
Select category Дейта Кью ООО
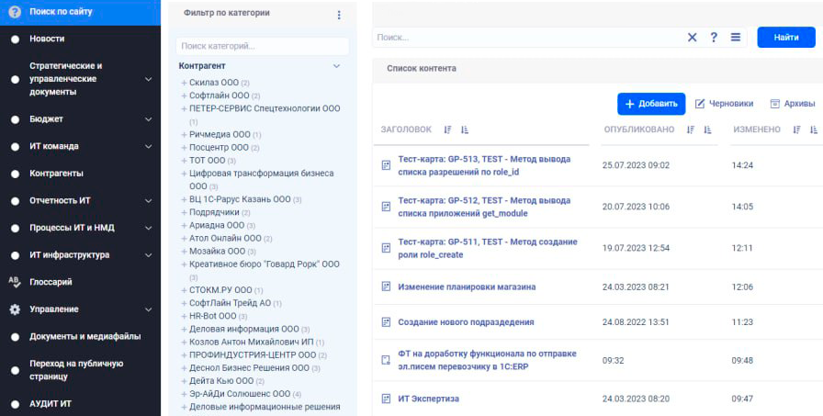point(221,381)
